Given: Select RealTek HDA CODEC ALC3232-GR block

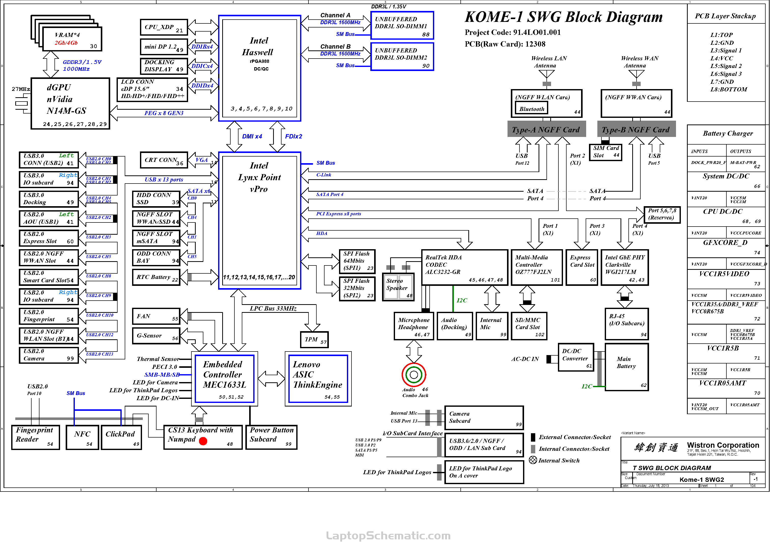Looking at the screenshot, I should [x=465, y=268].
